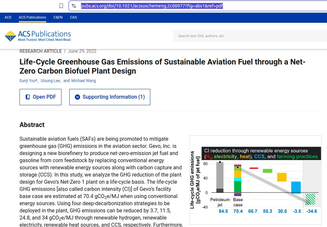Click the 84.5 value under Petroleum jet
Image resolution: width=327 pixels, height=227 pixels.
[x=223, y=211]
